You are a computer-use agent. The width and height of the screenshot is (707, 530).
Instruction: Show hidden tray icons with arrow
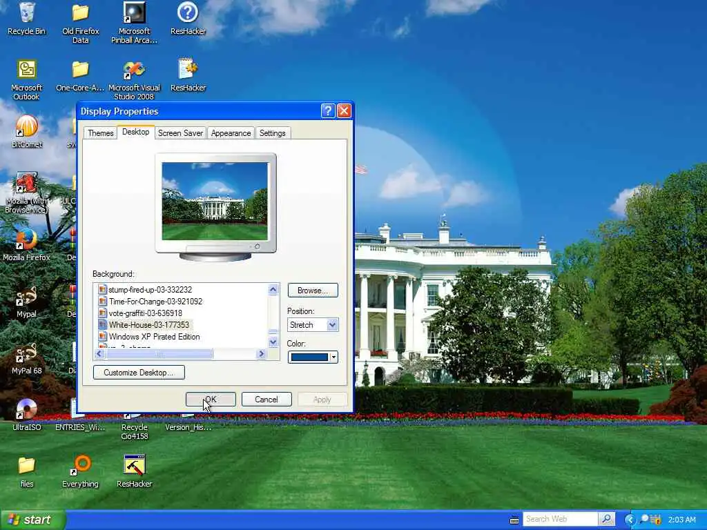630,520
